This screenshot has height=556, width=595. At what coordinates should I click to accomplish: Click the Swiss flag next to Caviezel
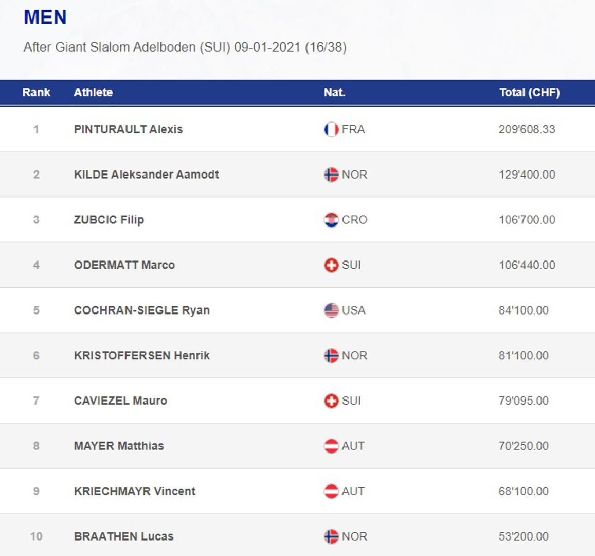[331, 401]
